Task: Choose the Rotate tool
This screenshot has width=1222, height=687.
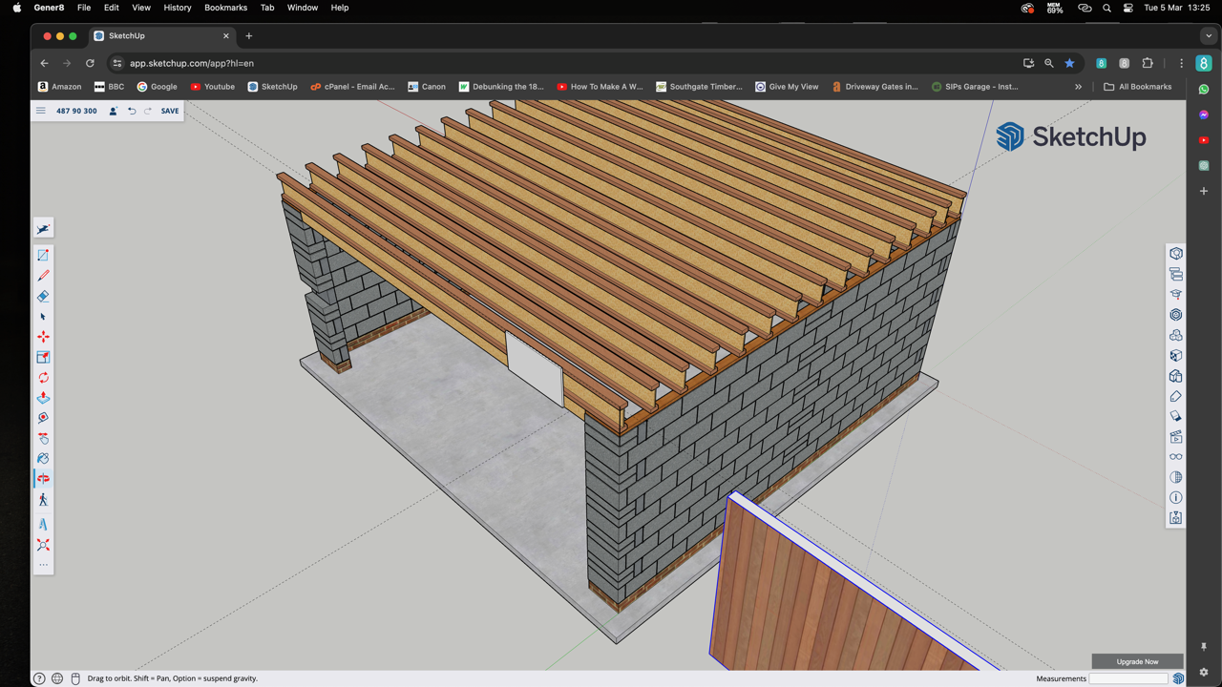Action: (43, 378)
